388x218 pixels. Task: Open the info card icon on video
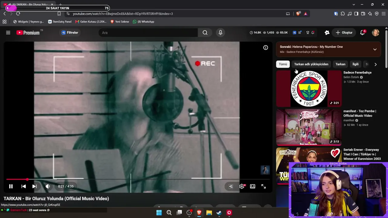pos(266,48)
